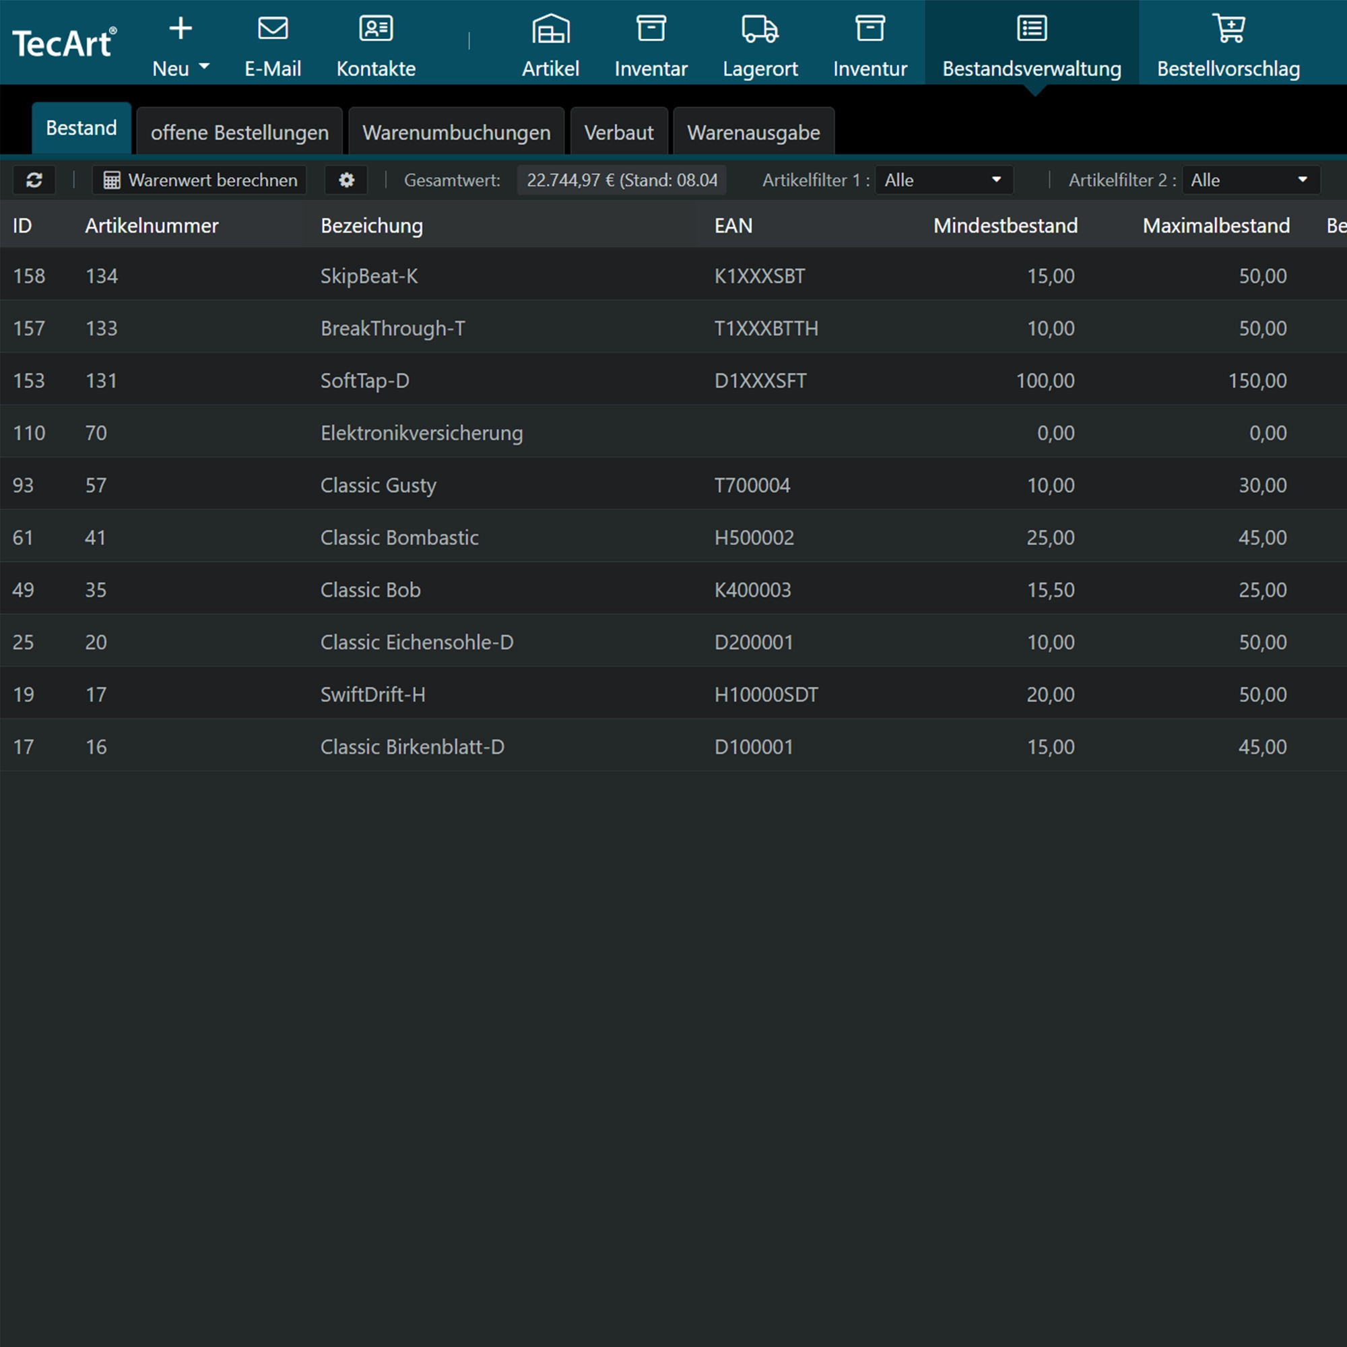Screen dimensions: 1347x1347
Task: Switch to the Verbaut tab
Action: pyautogui.click(x=619, y=131)
